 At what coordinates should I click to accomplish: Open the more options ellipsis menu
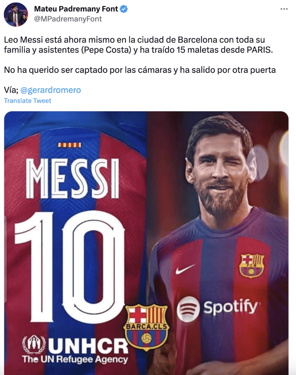coord(284,9)
